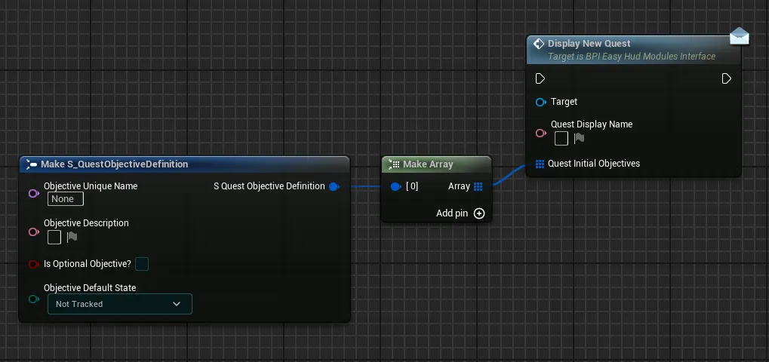Click the Display New Quest function icon

coord(539,44)
